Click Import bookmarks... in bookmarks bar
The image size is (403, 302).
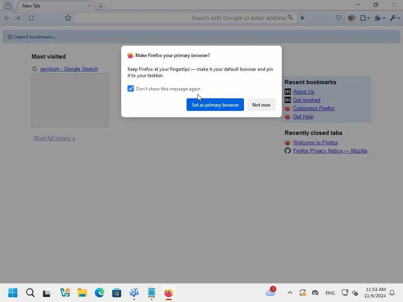[x=31, y=37]
